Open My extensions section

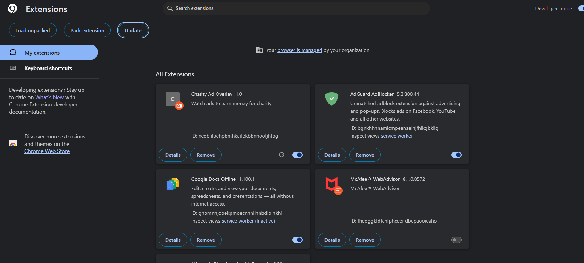[x=49, y=52]
